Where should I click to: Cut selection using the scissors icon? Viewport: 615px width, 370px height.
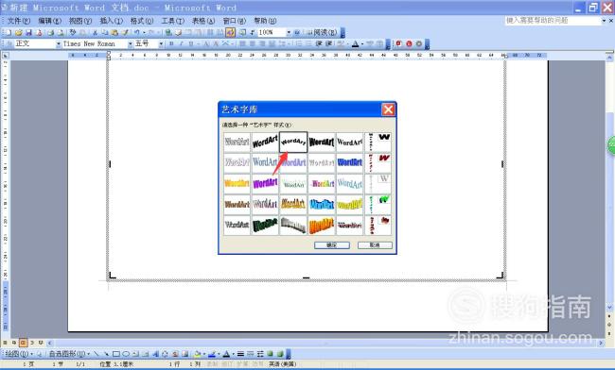click(95, 32)
